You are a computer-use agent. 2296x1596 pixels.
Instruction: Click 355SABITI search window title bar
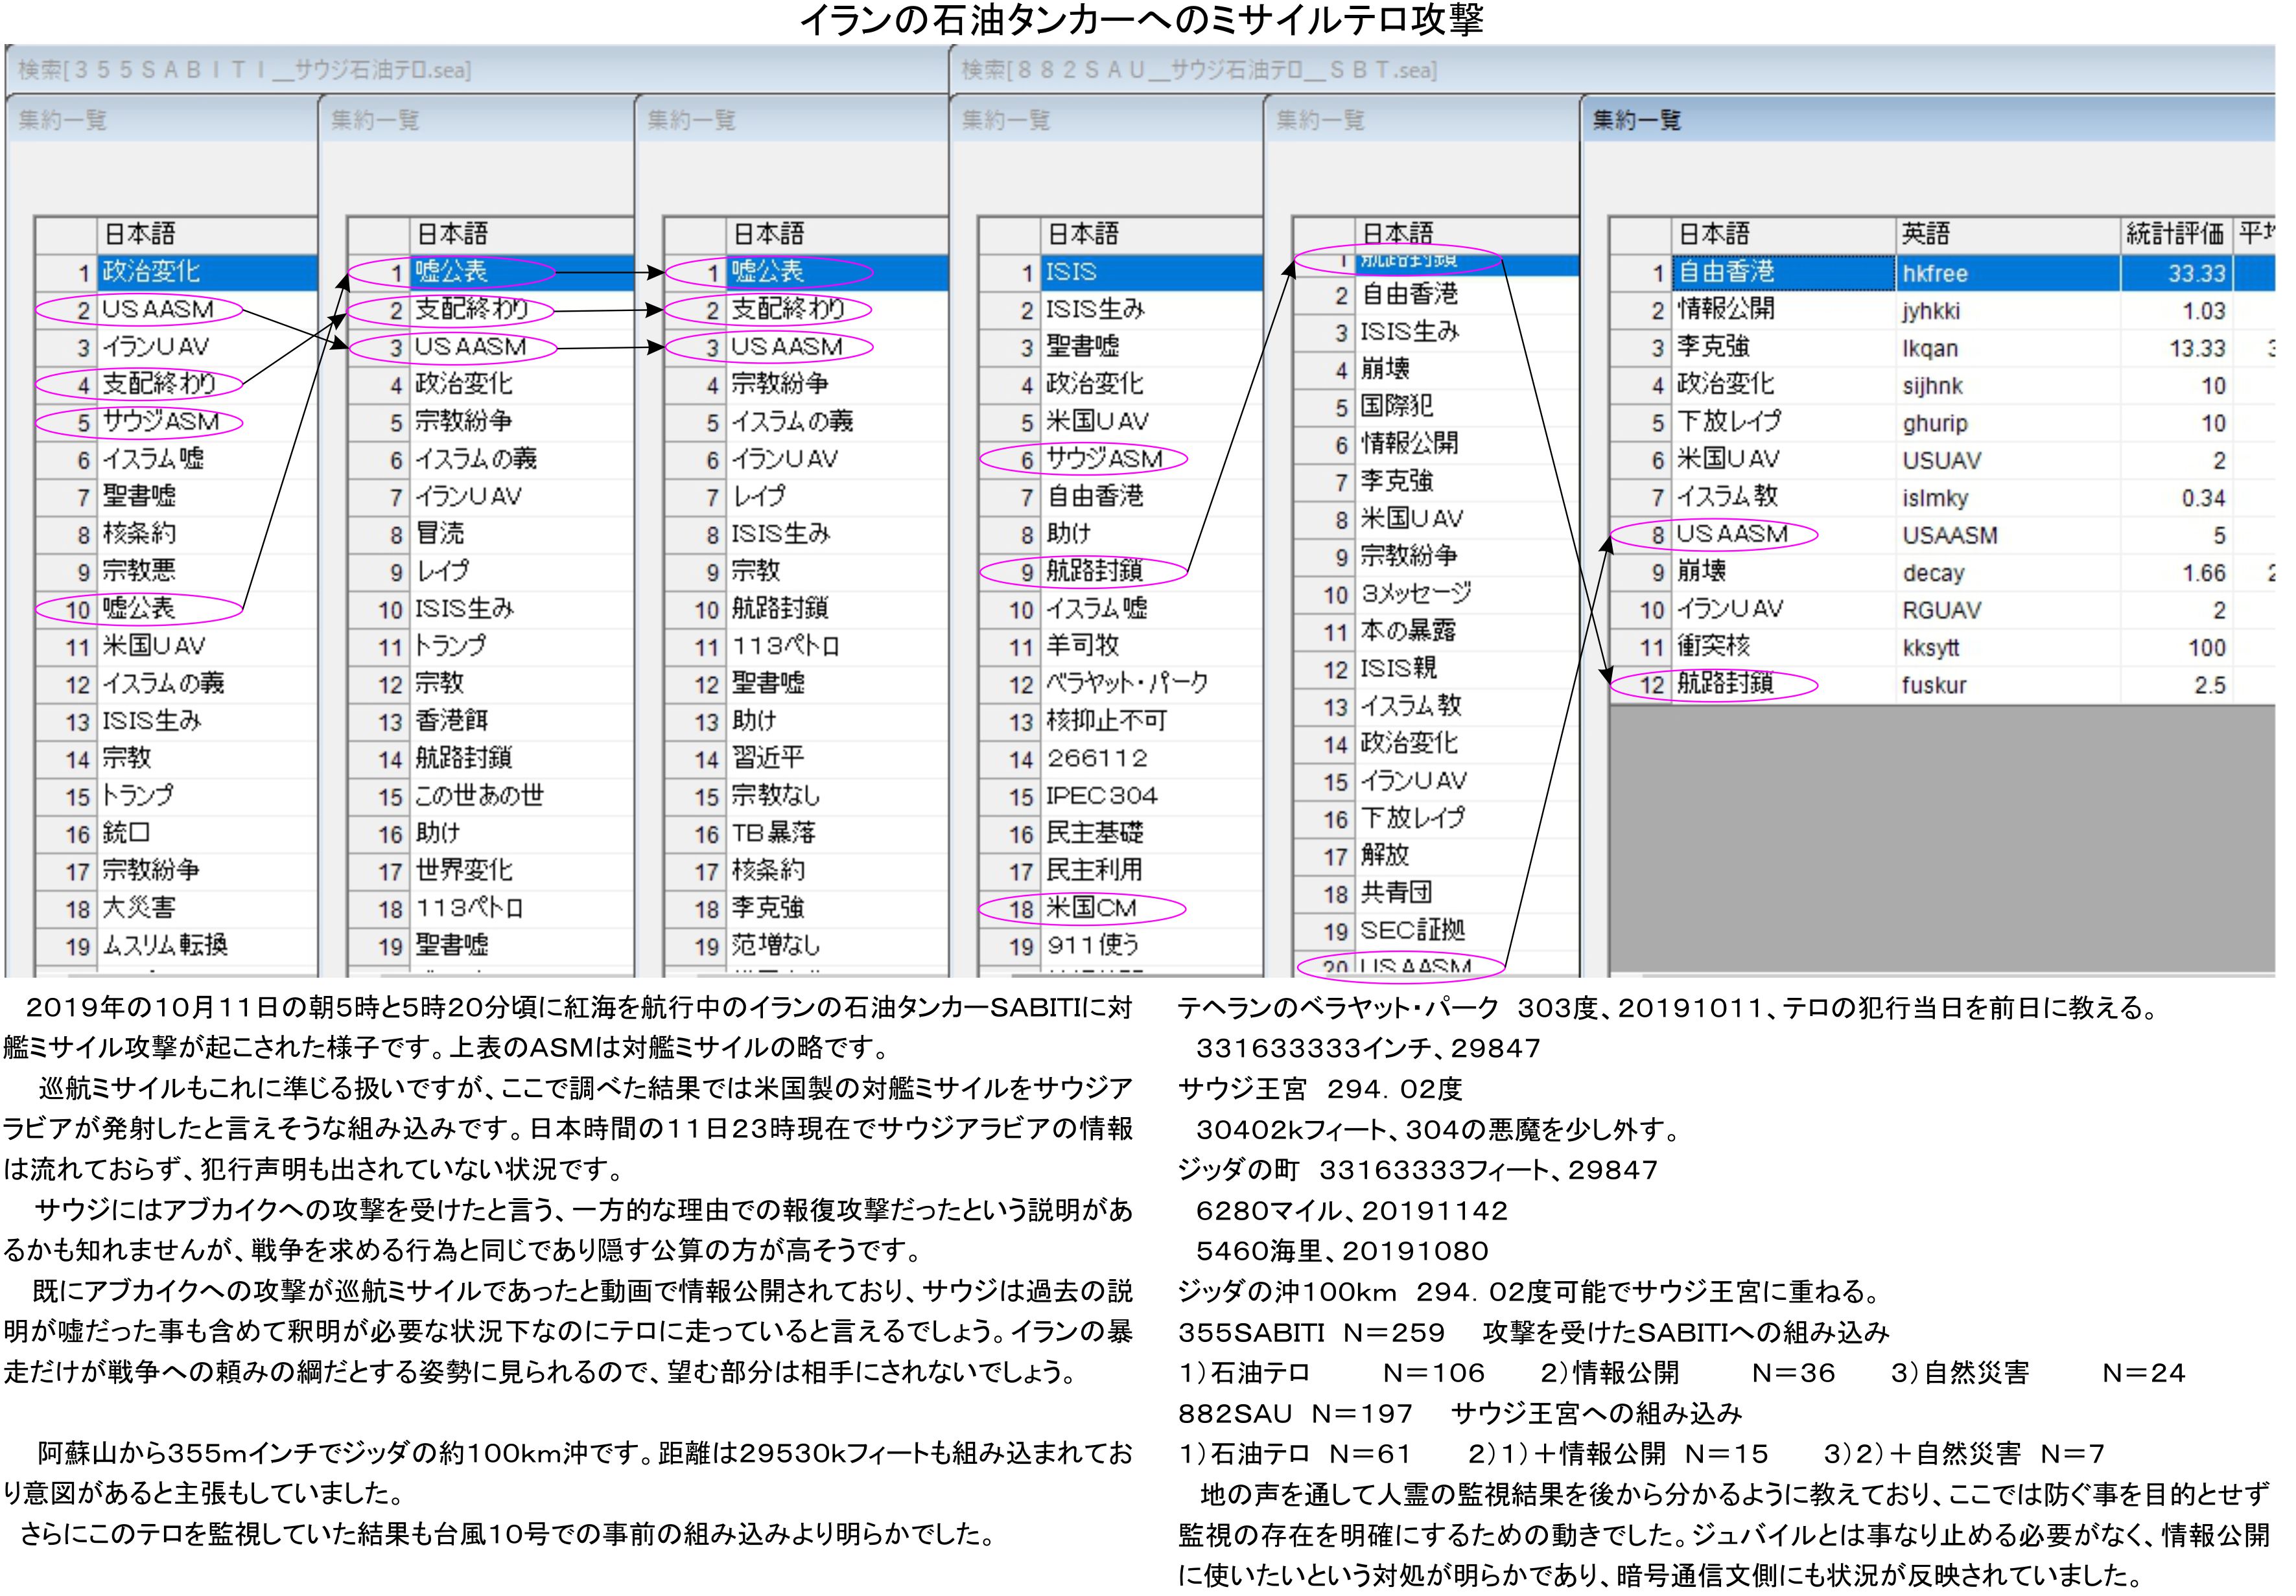[245, 70]
